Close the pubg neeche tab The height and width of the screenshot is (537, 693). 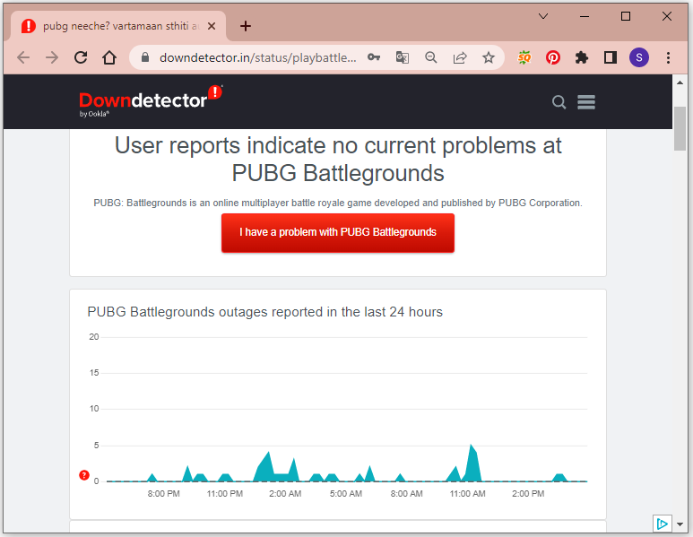pos(212,26)
